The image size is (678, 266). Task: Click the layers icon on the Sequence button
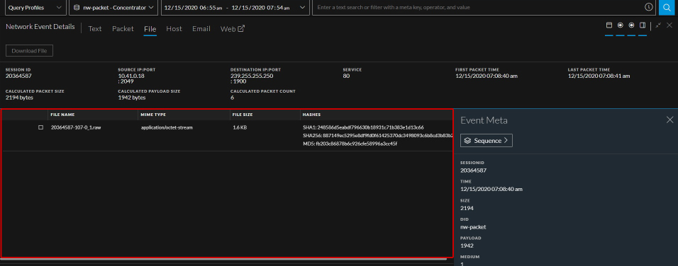coord(467,141)
